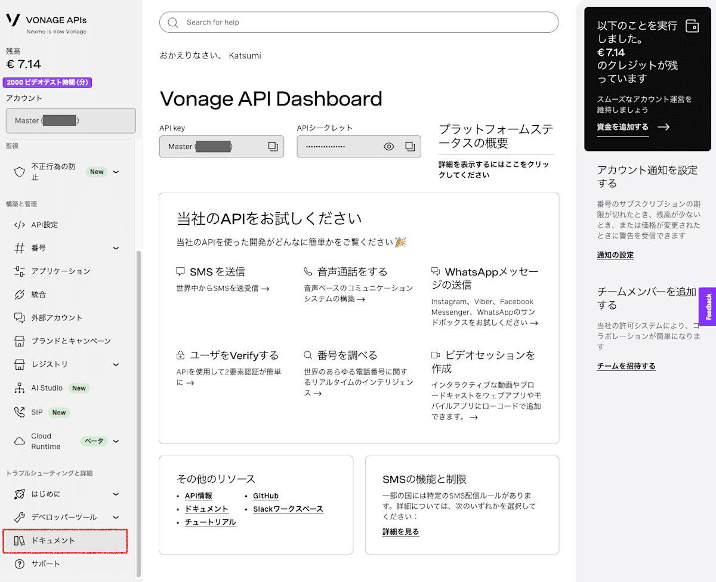
Task: Open the 通知の設定 link
Action: (615, 255)
